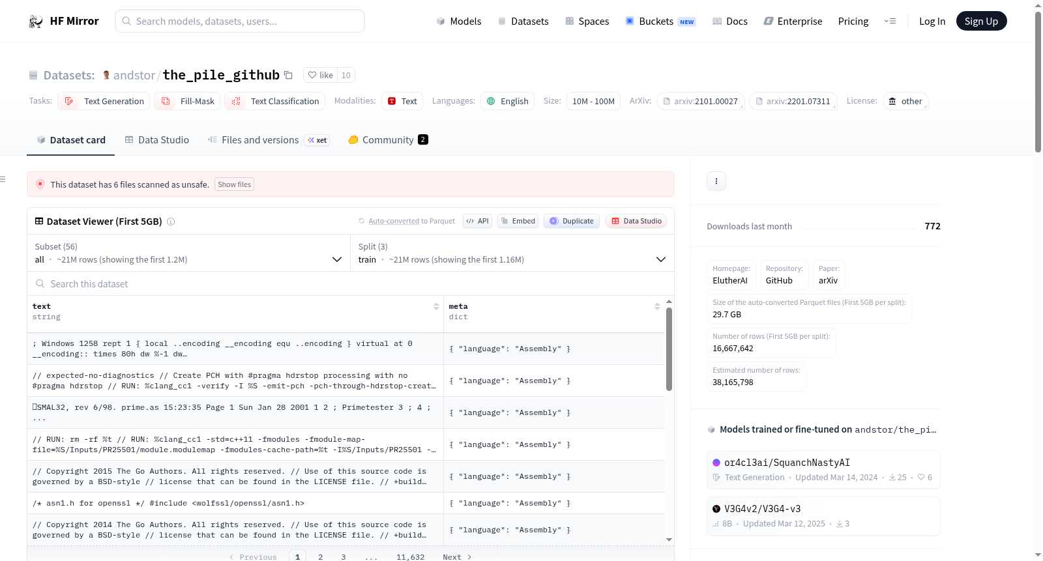Sort the text column
Image resolution: width=1043 pixels, height=561 pixels.
click(x=436, y=306)
